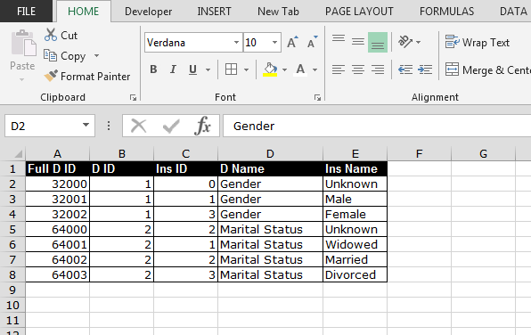Align text right
Screen dimensions: 531x335
click(x=378, y=69)
